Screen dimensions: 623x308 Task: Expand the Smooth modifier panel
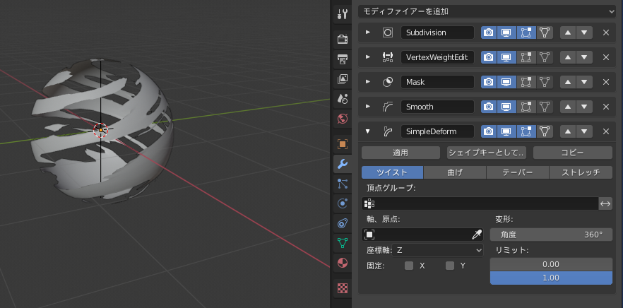tap(367, 106)
